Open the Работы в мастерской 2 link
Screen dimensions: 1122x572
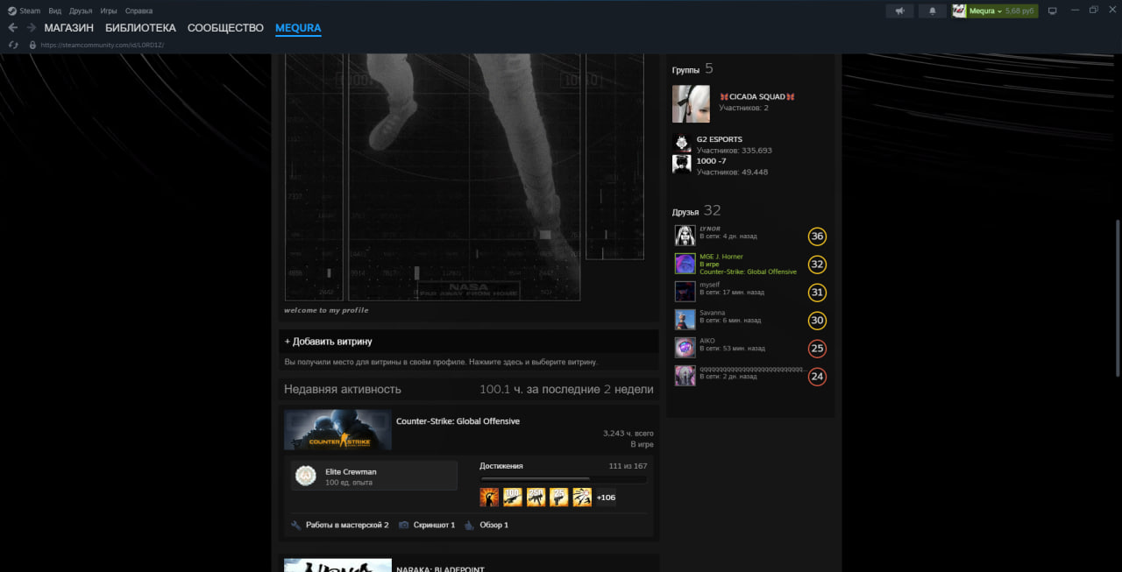click(x=347, y=525)
